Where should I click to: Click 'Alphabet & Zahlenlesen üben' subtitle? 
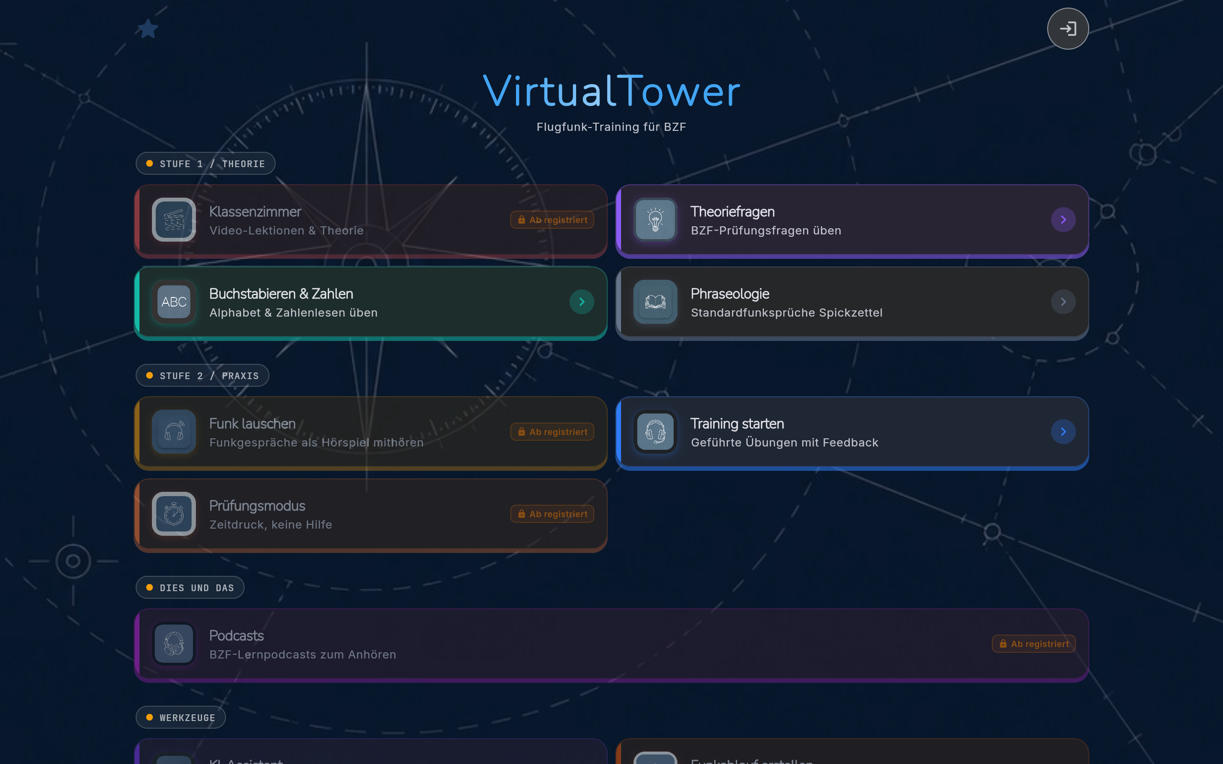click(294, 313)
